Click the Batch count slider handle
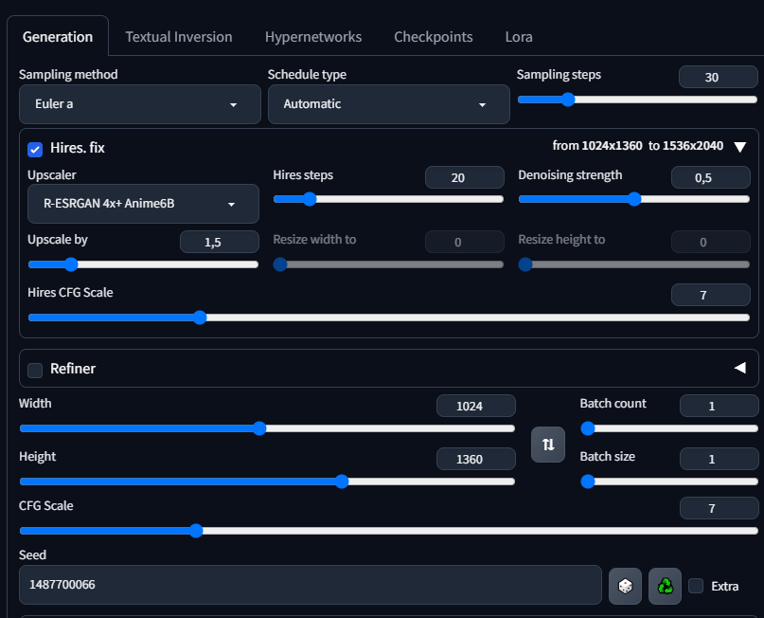764x618 pixels. 588,428
